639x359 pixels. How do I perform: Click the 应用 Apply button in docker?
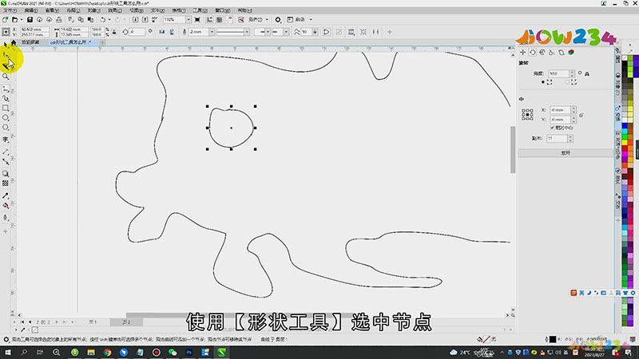coord(566,153)
